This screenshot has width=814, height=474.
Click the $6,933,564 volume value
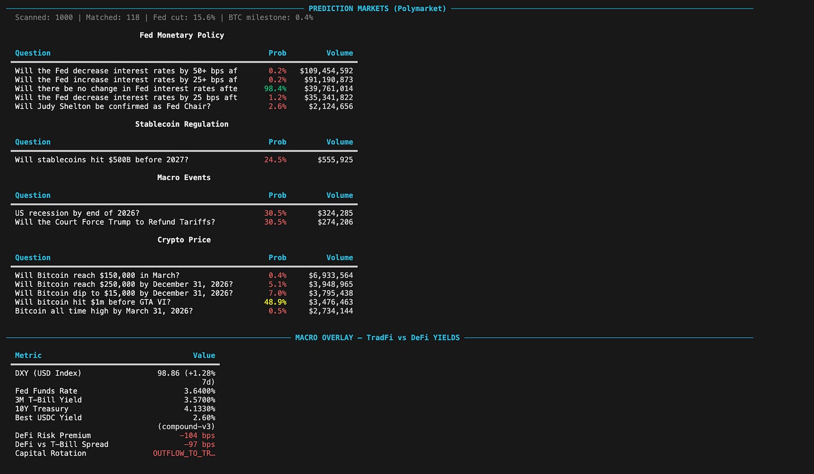pyautogui.click(x=331, y=276)
